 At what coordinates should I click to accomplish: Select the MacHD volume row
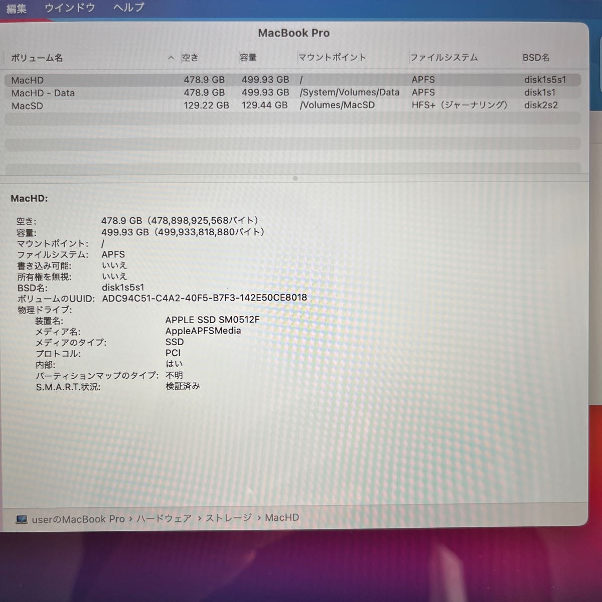pyautogui.click(x=292, y=80)
